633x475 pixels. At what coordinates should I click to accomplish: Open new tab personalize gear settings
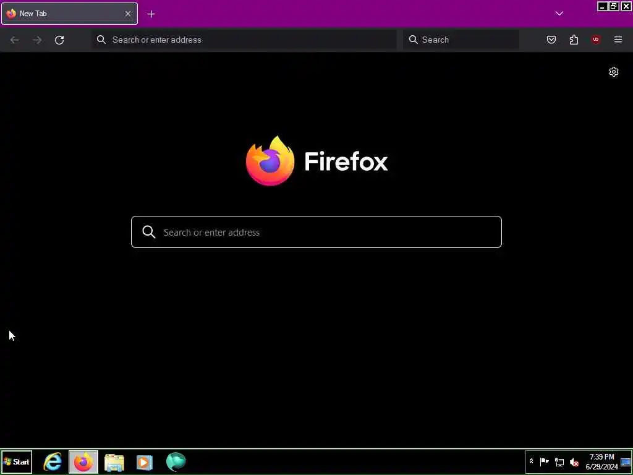pos(614,72)
